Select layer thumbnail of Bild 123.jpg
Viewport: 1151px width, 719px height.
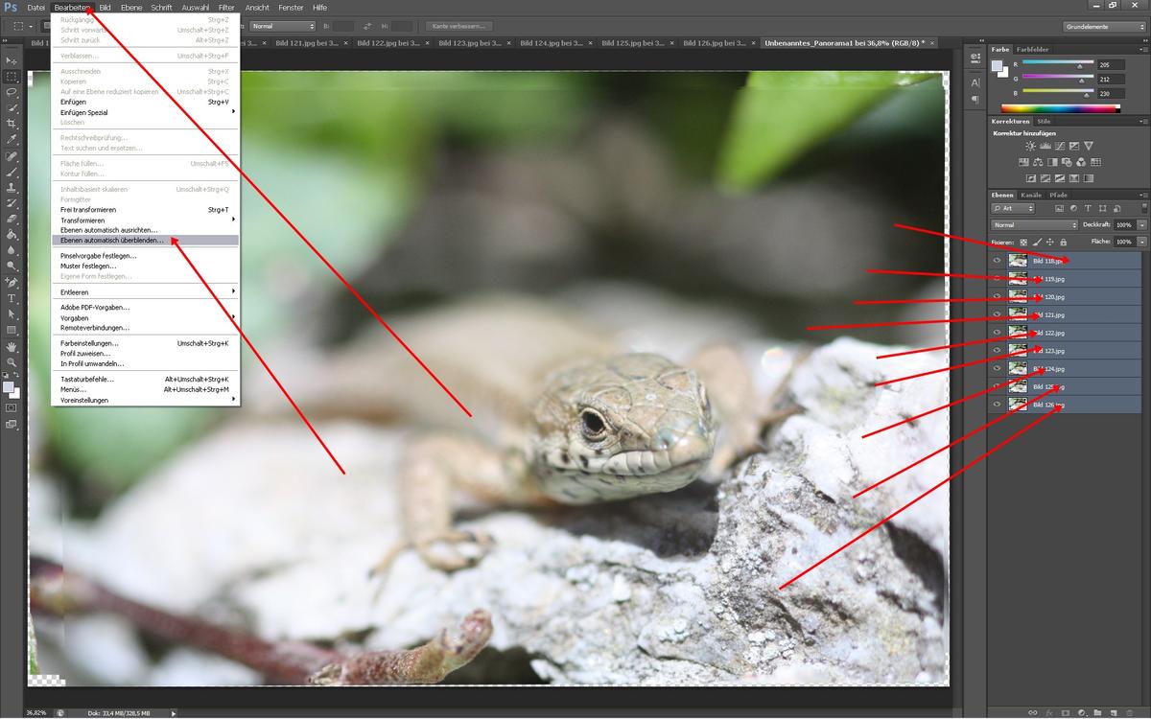pyautogui.click(x=1018, y=351)
